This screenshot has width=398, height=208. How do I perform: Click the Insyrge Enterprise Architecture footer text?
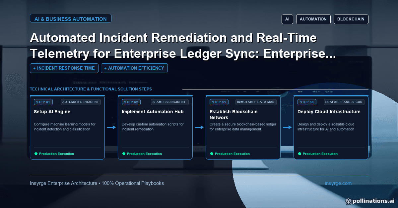pos(97,183)
